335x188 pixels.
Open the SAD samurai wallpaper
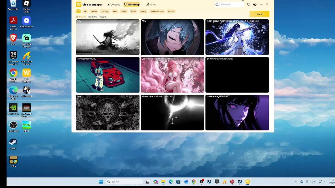tap(108, 37)
